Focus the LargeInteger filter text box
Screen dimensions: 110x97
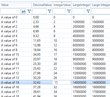pos(78,11)
